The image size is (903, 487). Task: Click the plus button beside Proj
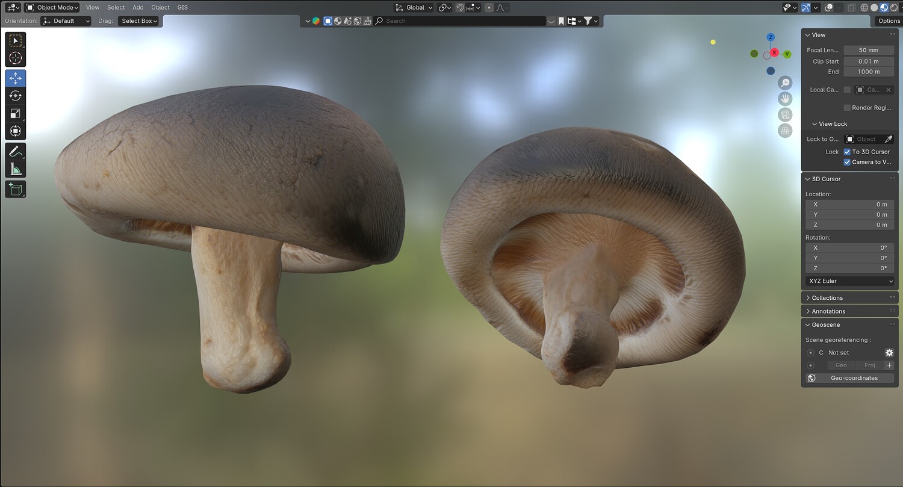pyautogui.click(x=889, y=365)
